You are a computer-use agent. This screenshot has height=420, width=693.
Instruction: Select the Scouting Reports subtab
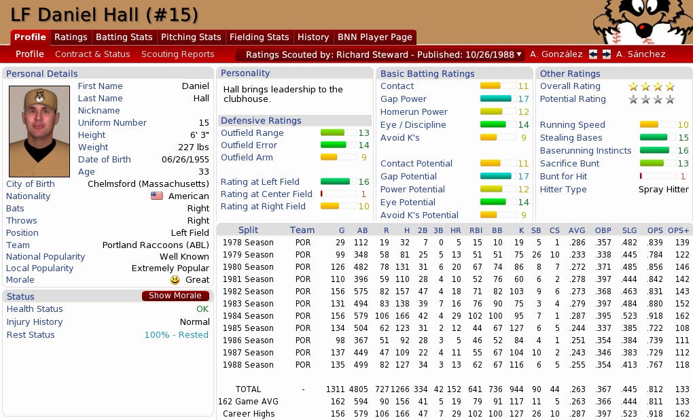(177, 54)
